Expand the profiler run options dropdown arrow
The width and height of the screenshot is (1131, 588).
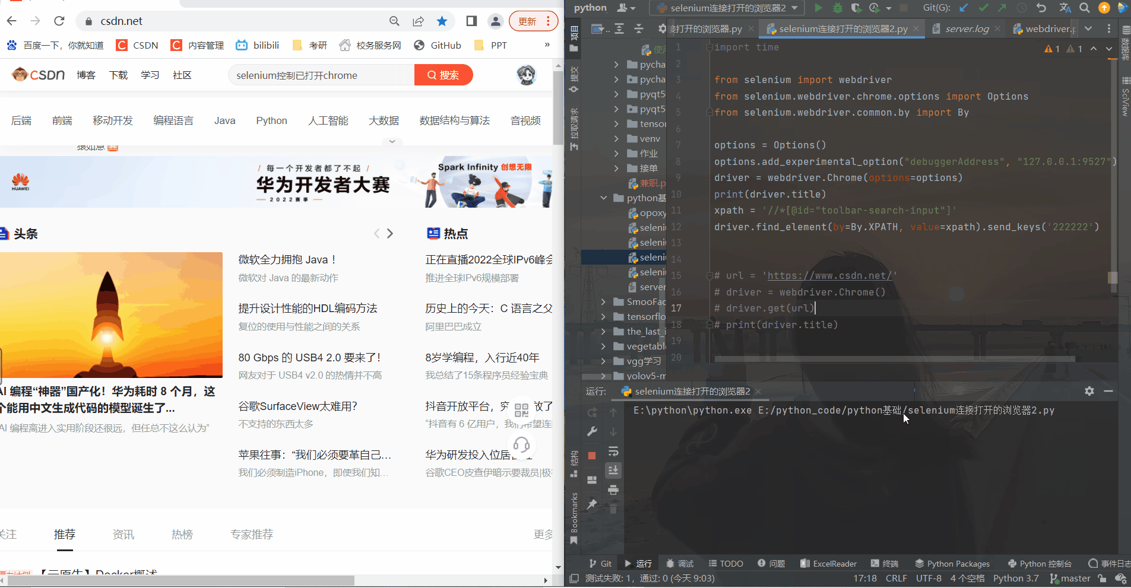(x=889, y=8)
